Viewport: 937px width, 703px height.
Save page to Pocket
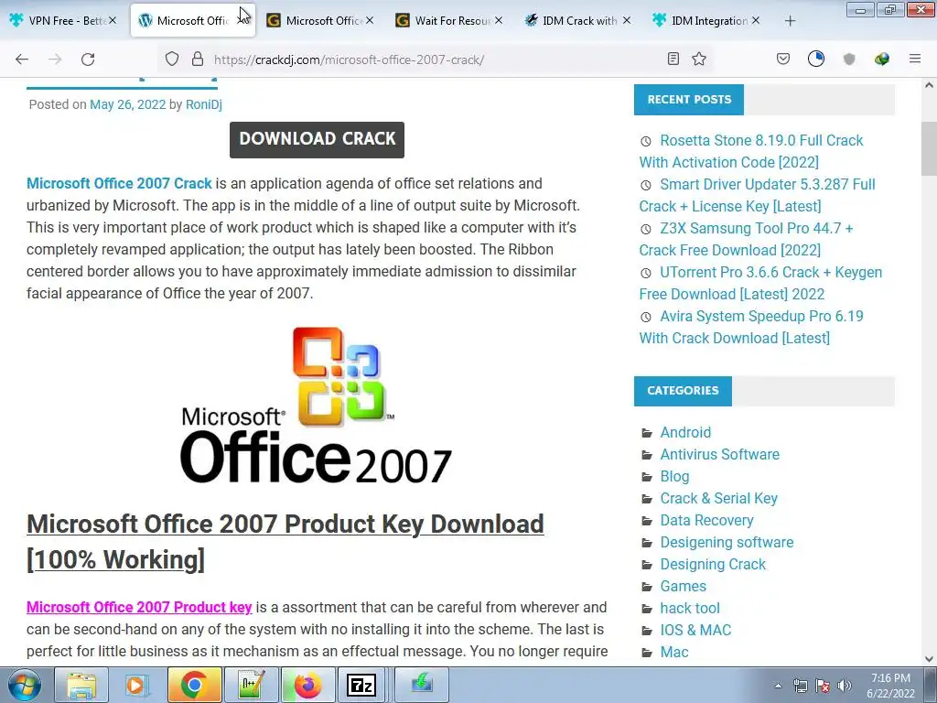point(783,59)
